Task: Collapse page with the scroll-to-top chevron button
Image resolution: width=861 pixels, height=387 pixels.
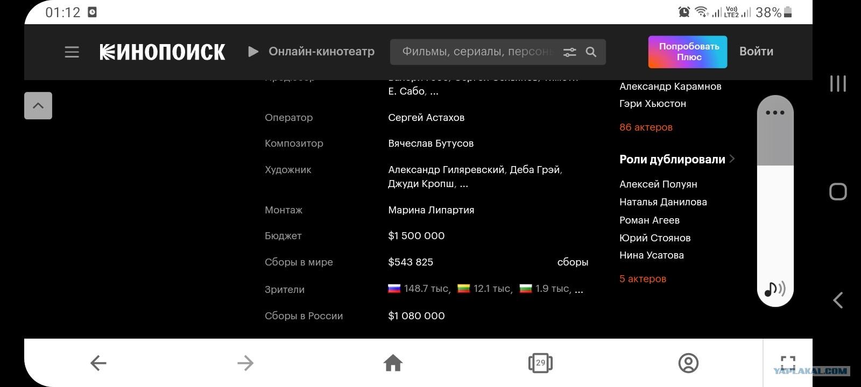Action: click(x=38, y=105)
